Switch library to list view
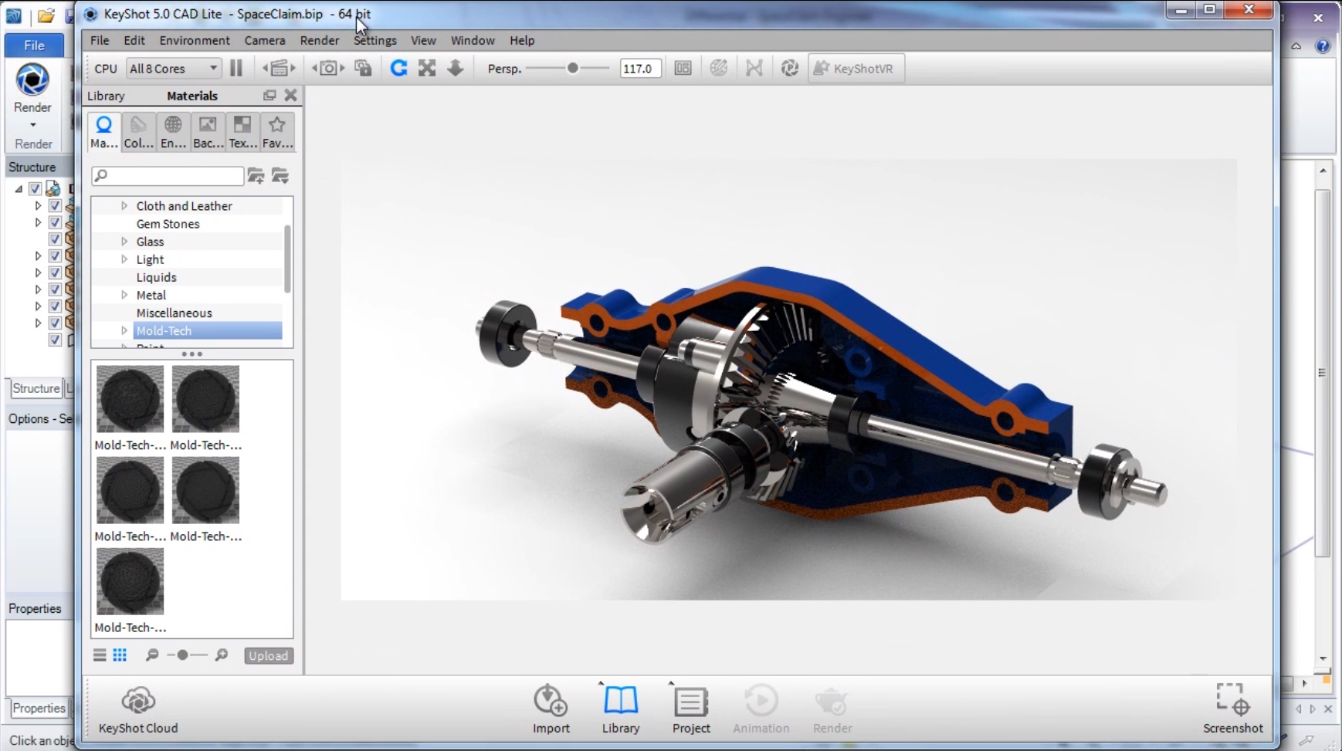 100,655
